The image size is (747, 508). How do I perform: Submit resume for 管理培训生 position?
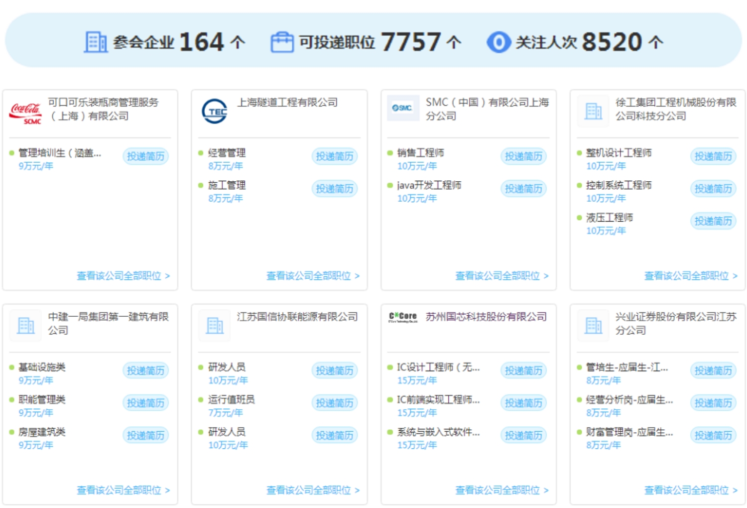point(145,156)
